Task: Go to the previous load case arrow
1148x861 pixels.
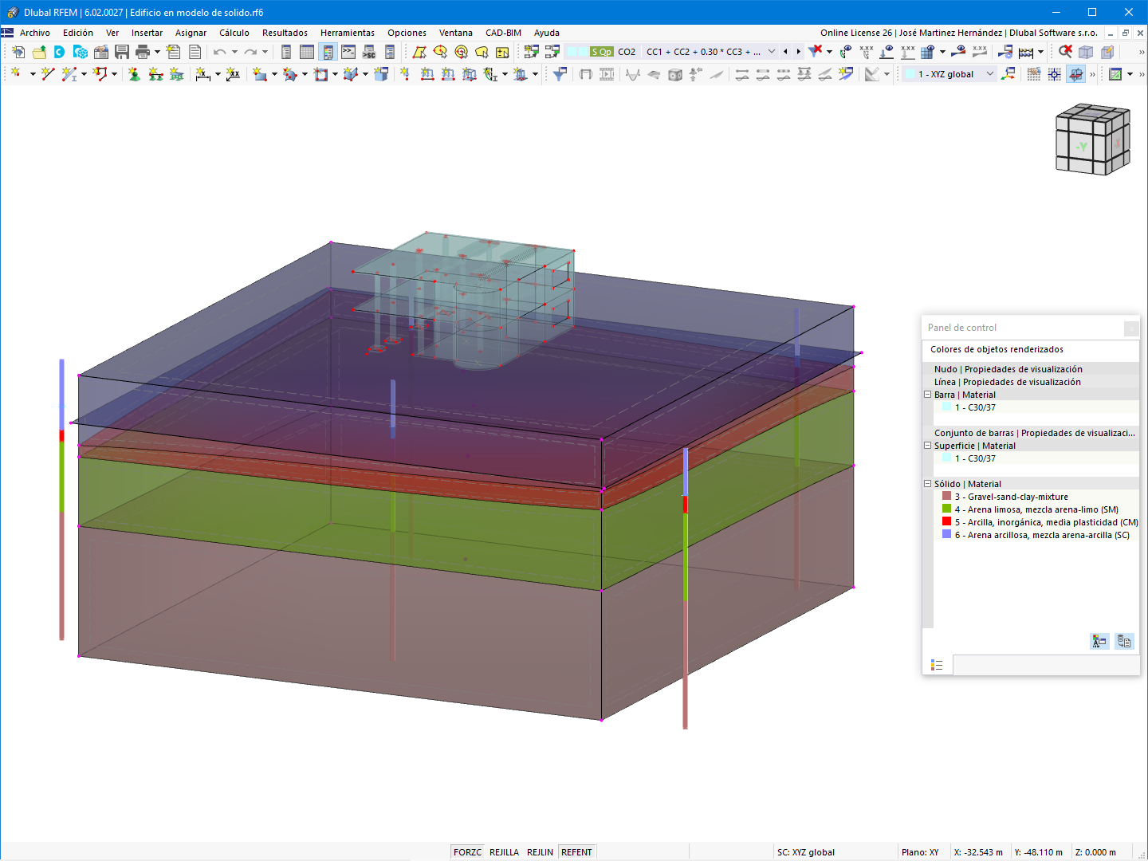Action: (786, 52)
